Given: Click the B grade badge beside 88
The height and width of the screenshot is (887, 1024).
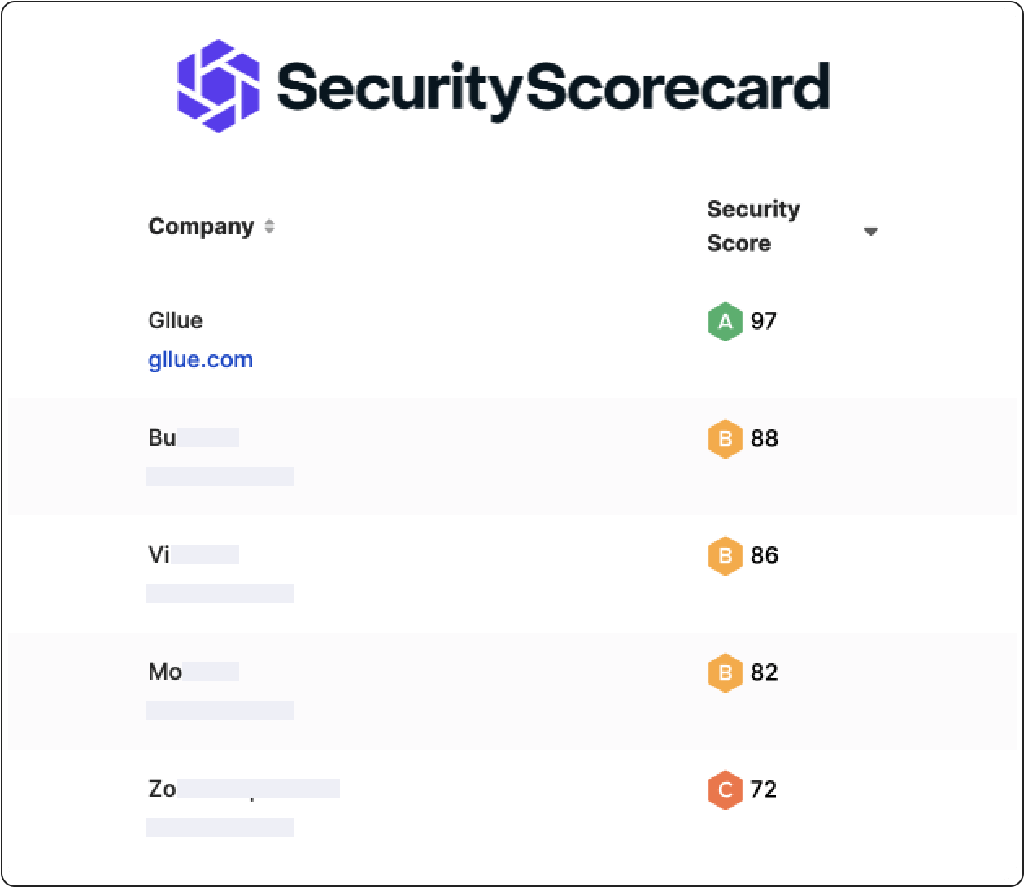Looking at the screenshot, I should click(725, 439).
